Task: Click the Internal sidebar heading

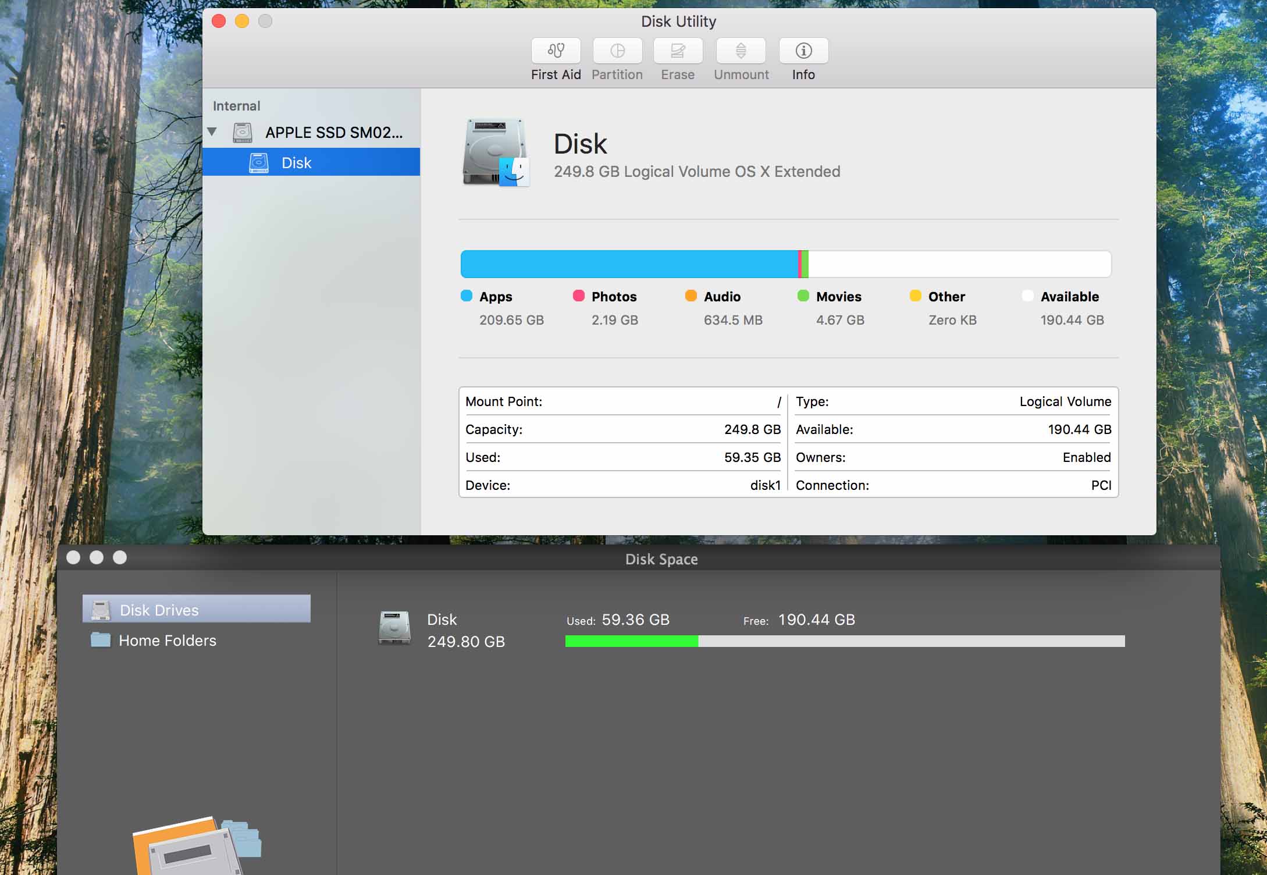Action: 236,106
